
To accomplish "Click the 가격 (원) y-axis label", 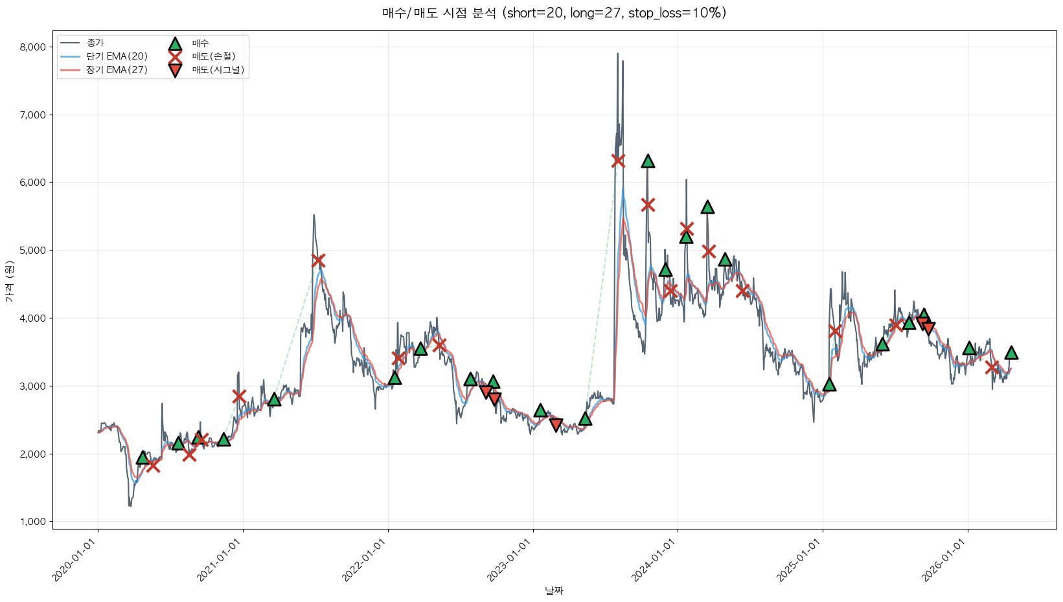I will coord(9,282).
